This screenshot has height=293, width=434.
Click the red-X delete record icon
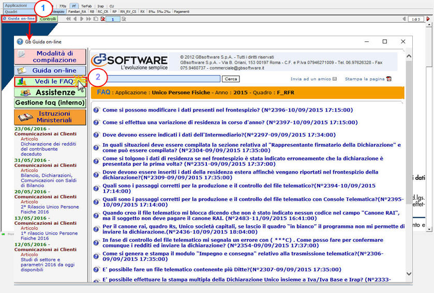click(103, 19)
